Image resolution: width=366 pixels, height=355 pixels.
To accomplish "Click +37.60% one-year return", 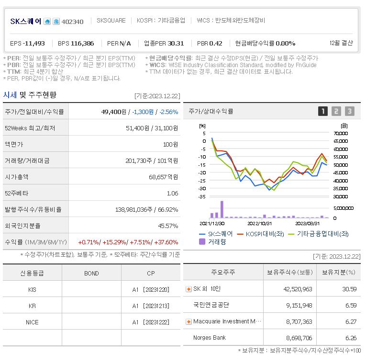I will 166,242.
